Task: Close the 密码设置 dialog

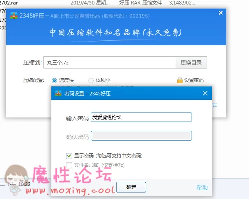Action: 205,93
